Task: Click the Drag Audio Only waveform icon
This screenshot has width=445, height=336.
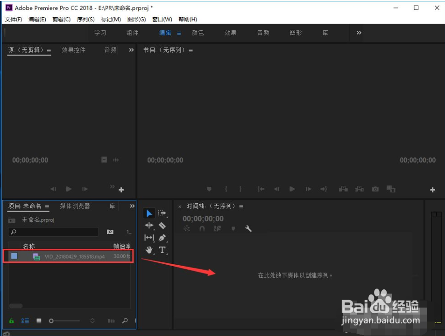Action: coord(116,160)
